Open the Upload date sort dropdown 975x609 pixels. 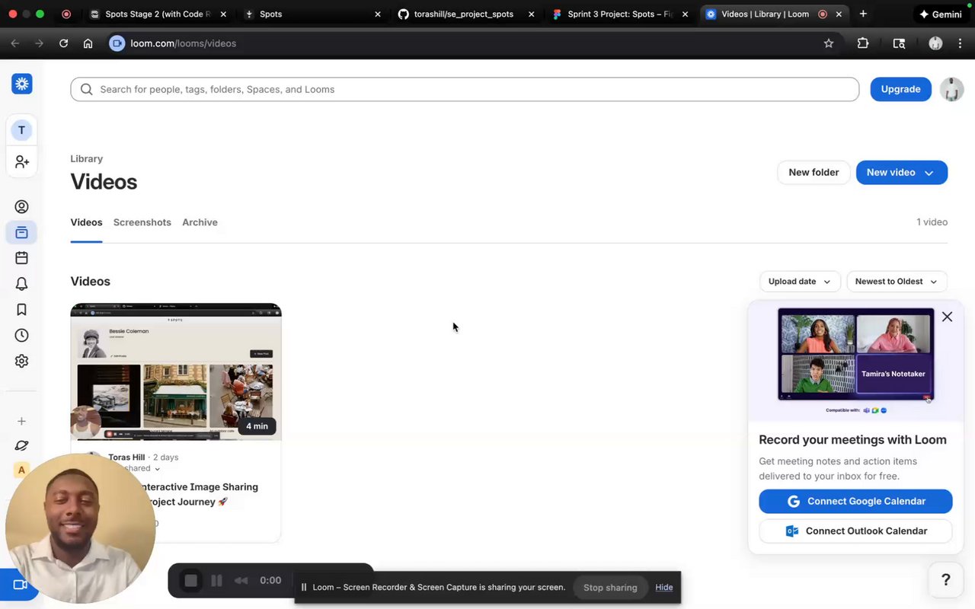click(x=800, y=282)
